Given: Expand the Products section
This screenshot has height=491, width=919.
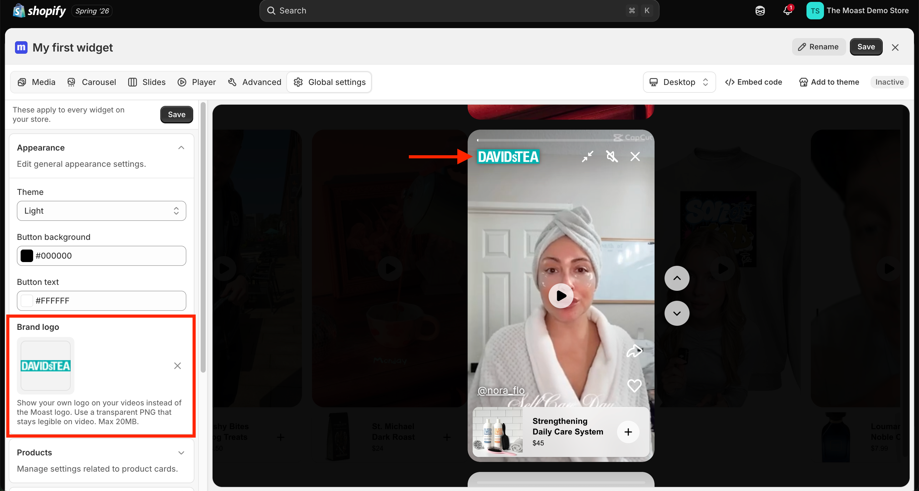Looking at the screenshot, I should (x=181, y=453).
